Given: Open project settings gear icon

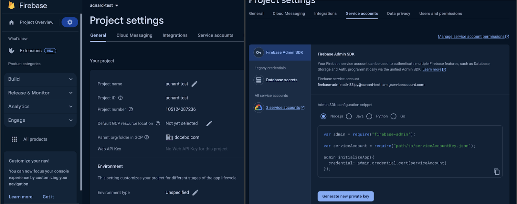Looking at the screenshot, I should (x=70, y=22).
